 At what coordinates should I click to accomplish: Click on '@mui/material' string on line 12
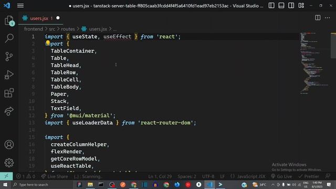pyautogui.click(x=90, y=115)
